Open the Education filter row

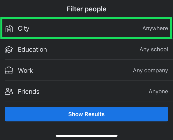click(x=86, y=49)
